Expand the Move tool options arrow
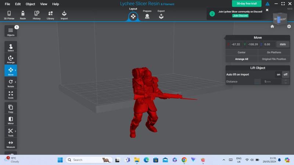This screenshot has width=294, height=165. point(15,70)
